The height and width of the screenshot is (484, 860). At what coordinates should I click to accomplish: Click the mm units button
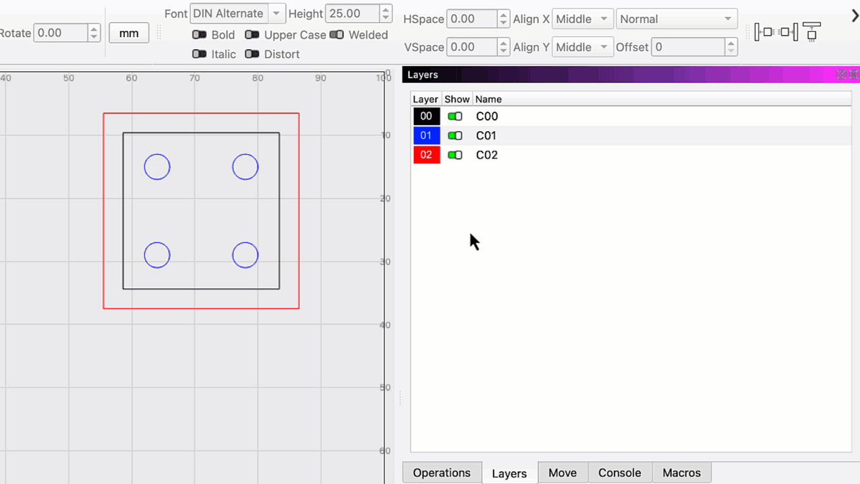pyautogui.click(x=129, y=33)
